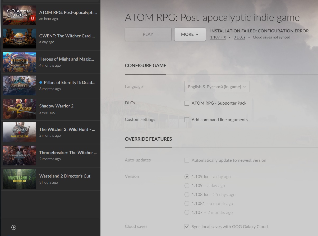Viewport: 318px width, 236px height.
Task: Select version 1.109 radio button
Action: 187,186
